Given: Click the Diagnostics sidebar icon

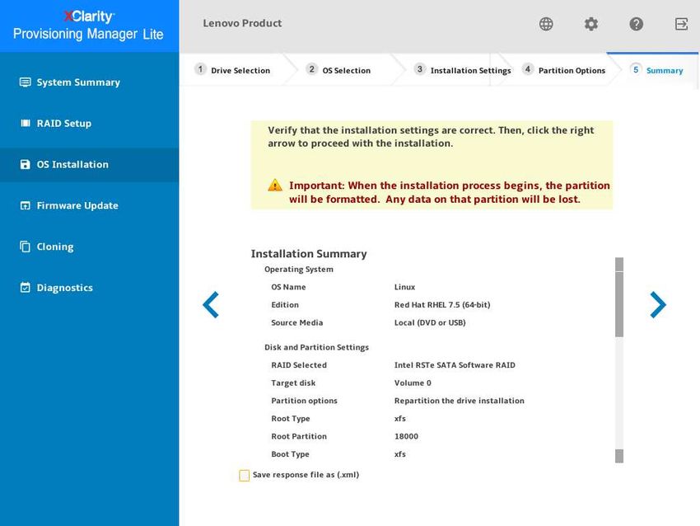Looking at the screenshot, I should click(25, 288).
